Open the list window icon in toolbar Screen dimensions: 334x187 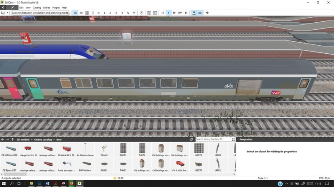tap(155, 13)
